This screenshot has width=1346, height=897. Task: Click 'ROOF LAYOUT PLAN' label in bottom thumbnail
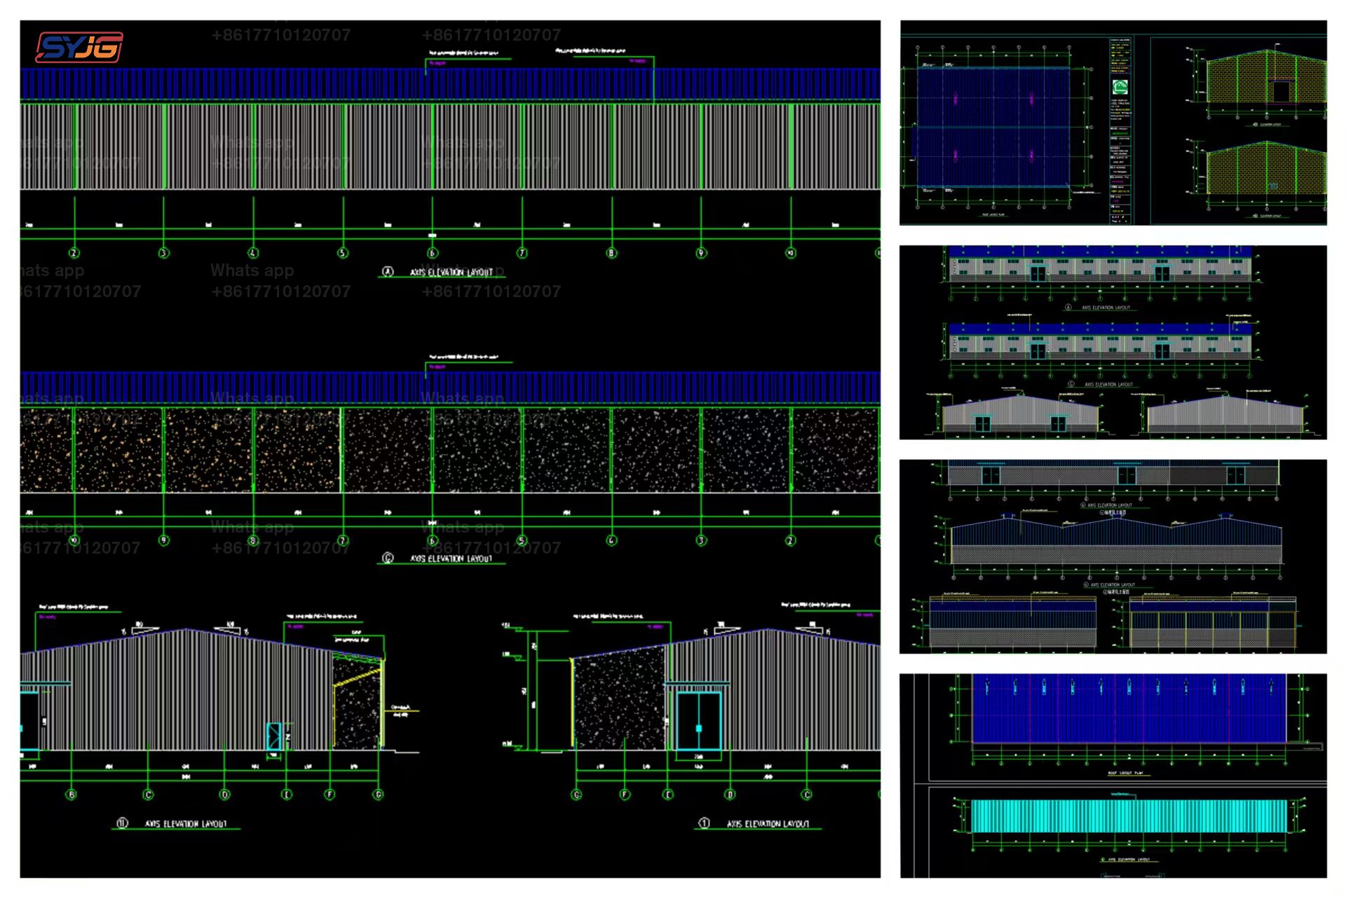(1125, 773)
